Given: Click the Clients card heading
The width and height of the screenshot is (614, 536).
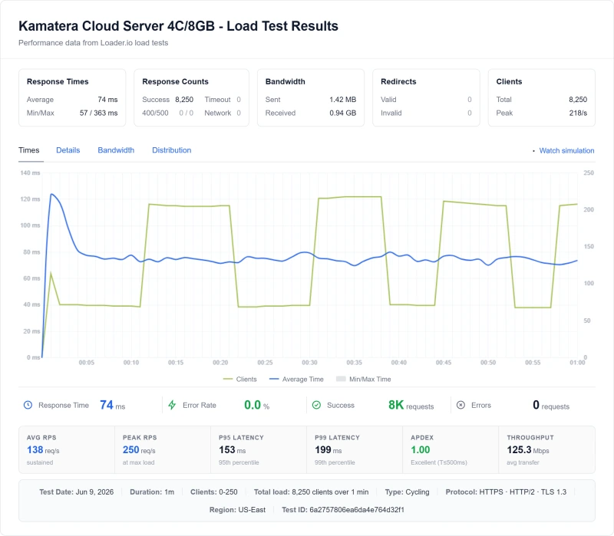Looking at the screenshot, I should pos(509,81).
